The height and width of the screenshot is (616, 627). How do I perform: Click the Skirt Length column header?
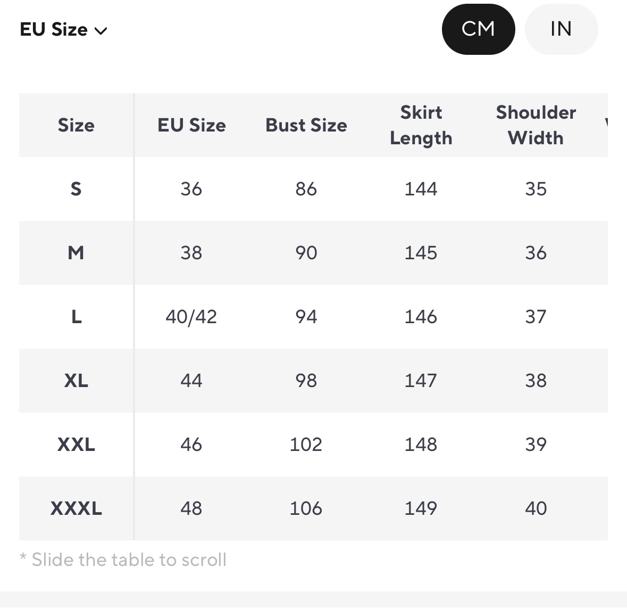pos(421,125)
